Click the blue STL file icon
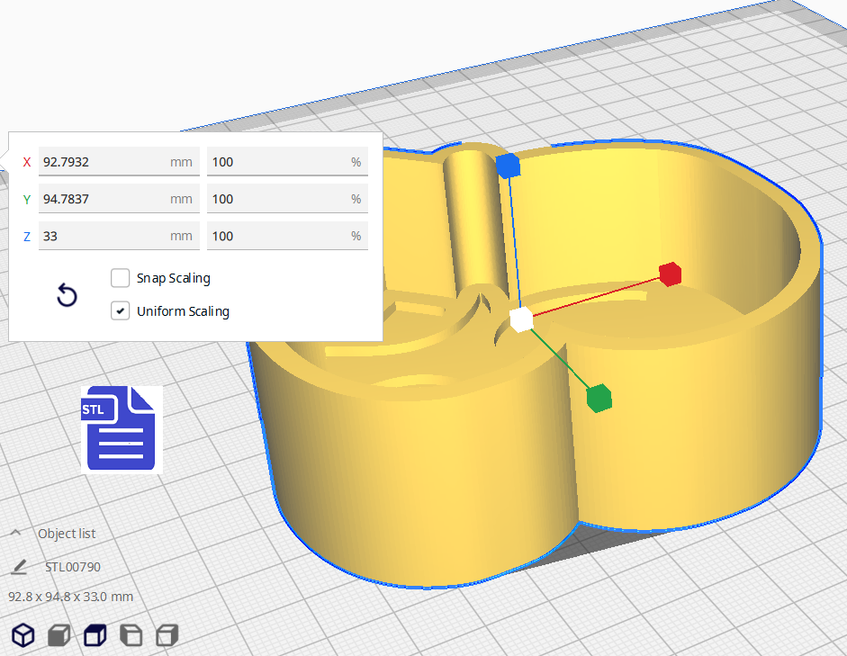 [122, 429]
